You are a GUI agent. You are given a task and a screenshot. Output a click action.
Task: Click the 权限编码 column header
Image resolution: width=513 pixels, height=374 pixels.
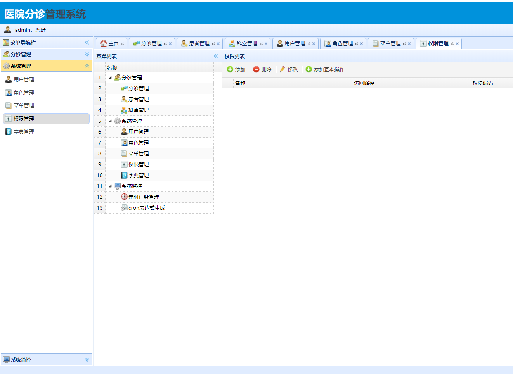492,83
